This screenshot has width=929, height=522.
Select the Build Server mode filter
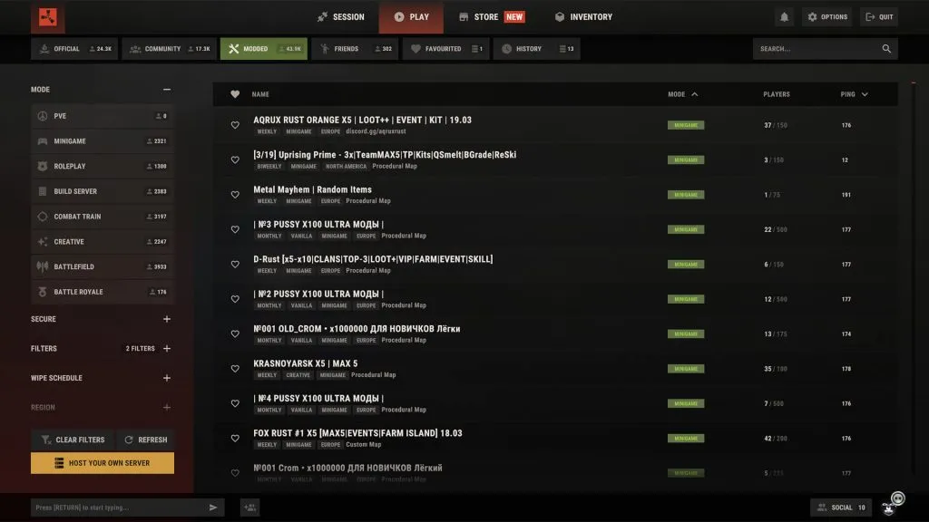pyautogui.click(x=103, y=191)
